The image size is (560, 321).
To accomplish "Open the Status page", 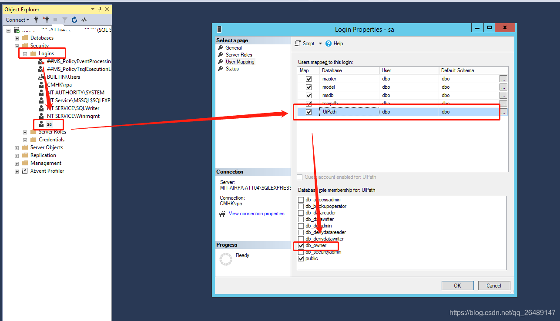I will 232,69.
